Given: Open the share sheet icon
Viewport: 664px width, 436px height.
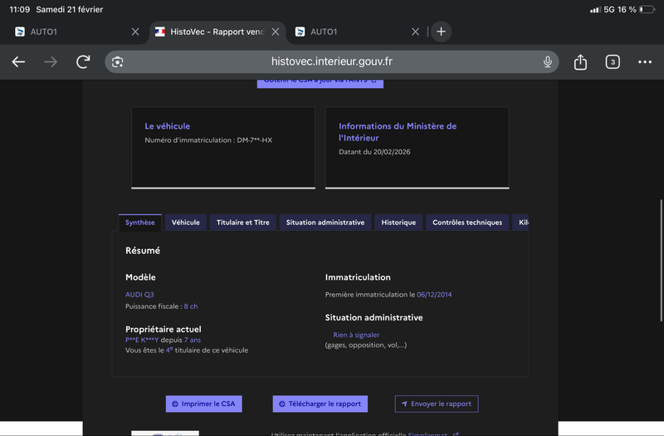Looking at the screenshot, I should pyautogui.click(x=580, y=62).
